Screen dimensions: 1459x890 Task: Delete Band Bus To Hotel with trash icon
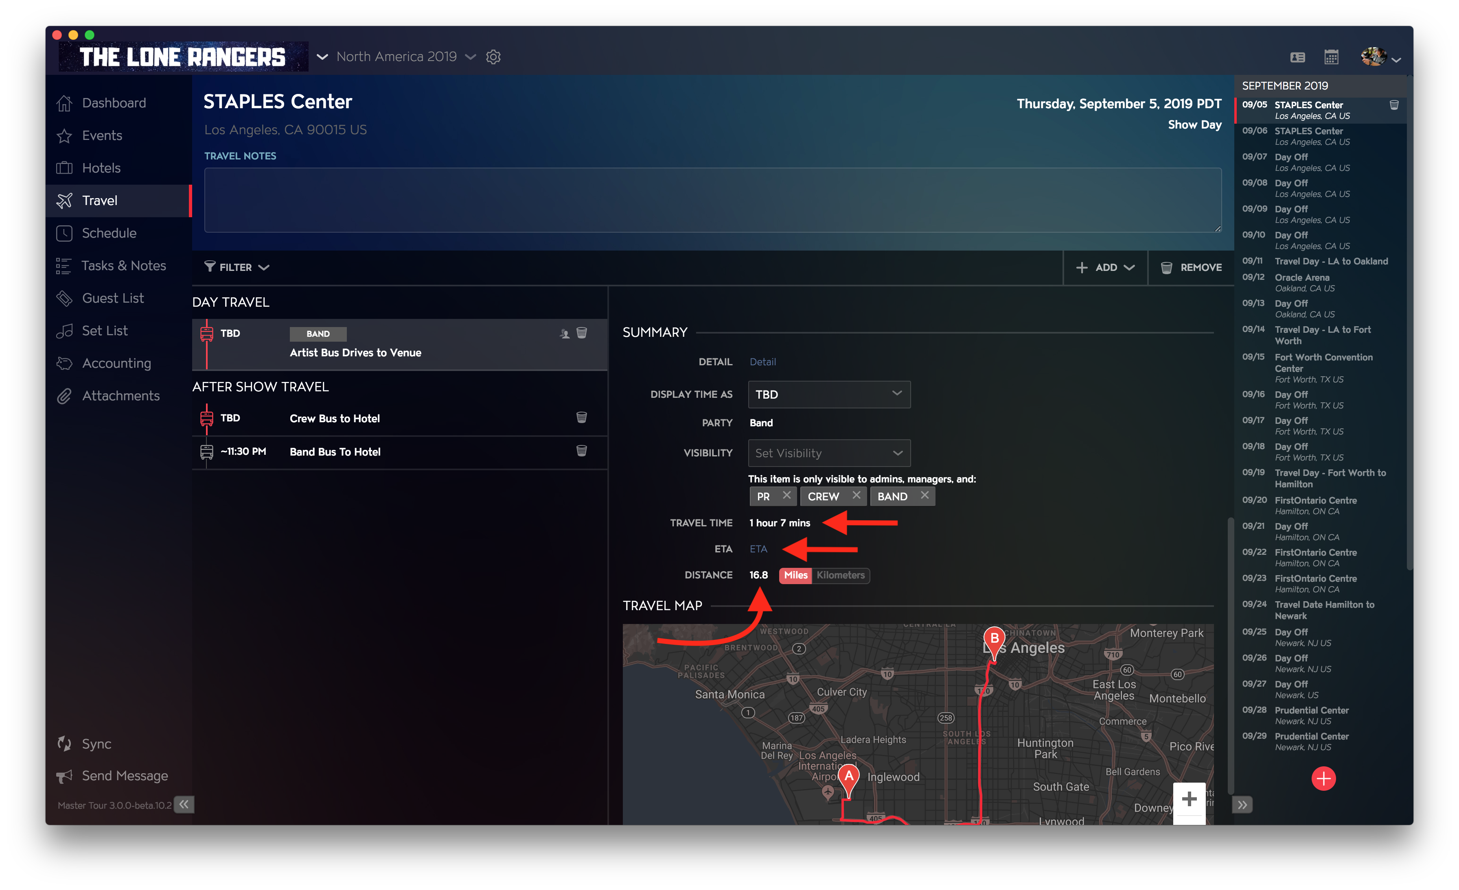(581, 452)
